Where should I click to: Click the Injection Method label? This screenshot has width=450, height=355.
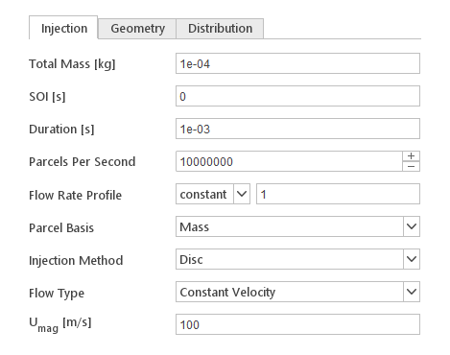coord(76,260)
